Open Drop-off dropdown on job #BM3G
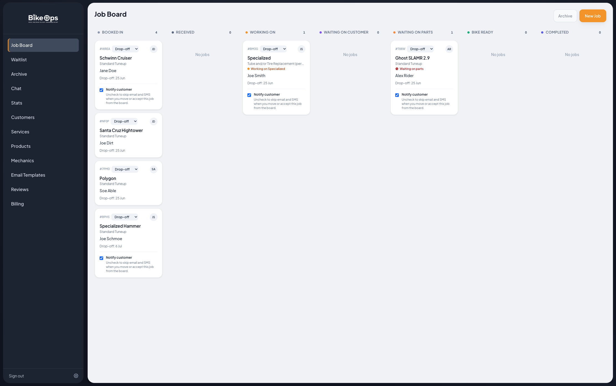 tap(274, 49)
